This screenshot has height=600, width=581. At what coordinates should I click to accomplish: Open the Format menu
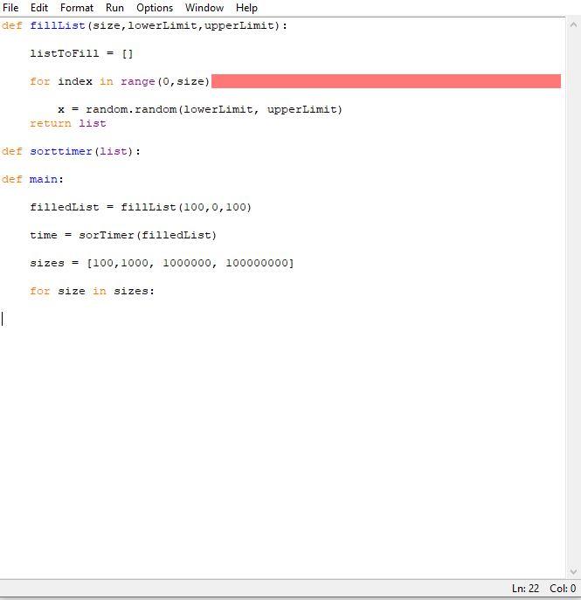[x=77, y=8]
